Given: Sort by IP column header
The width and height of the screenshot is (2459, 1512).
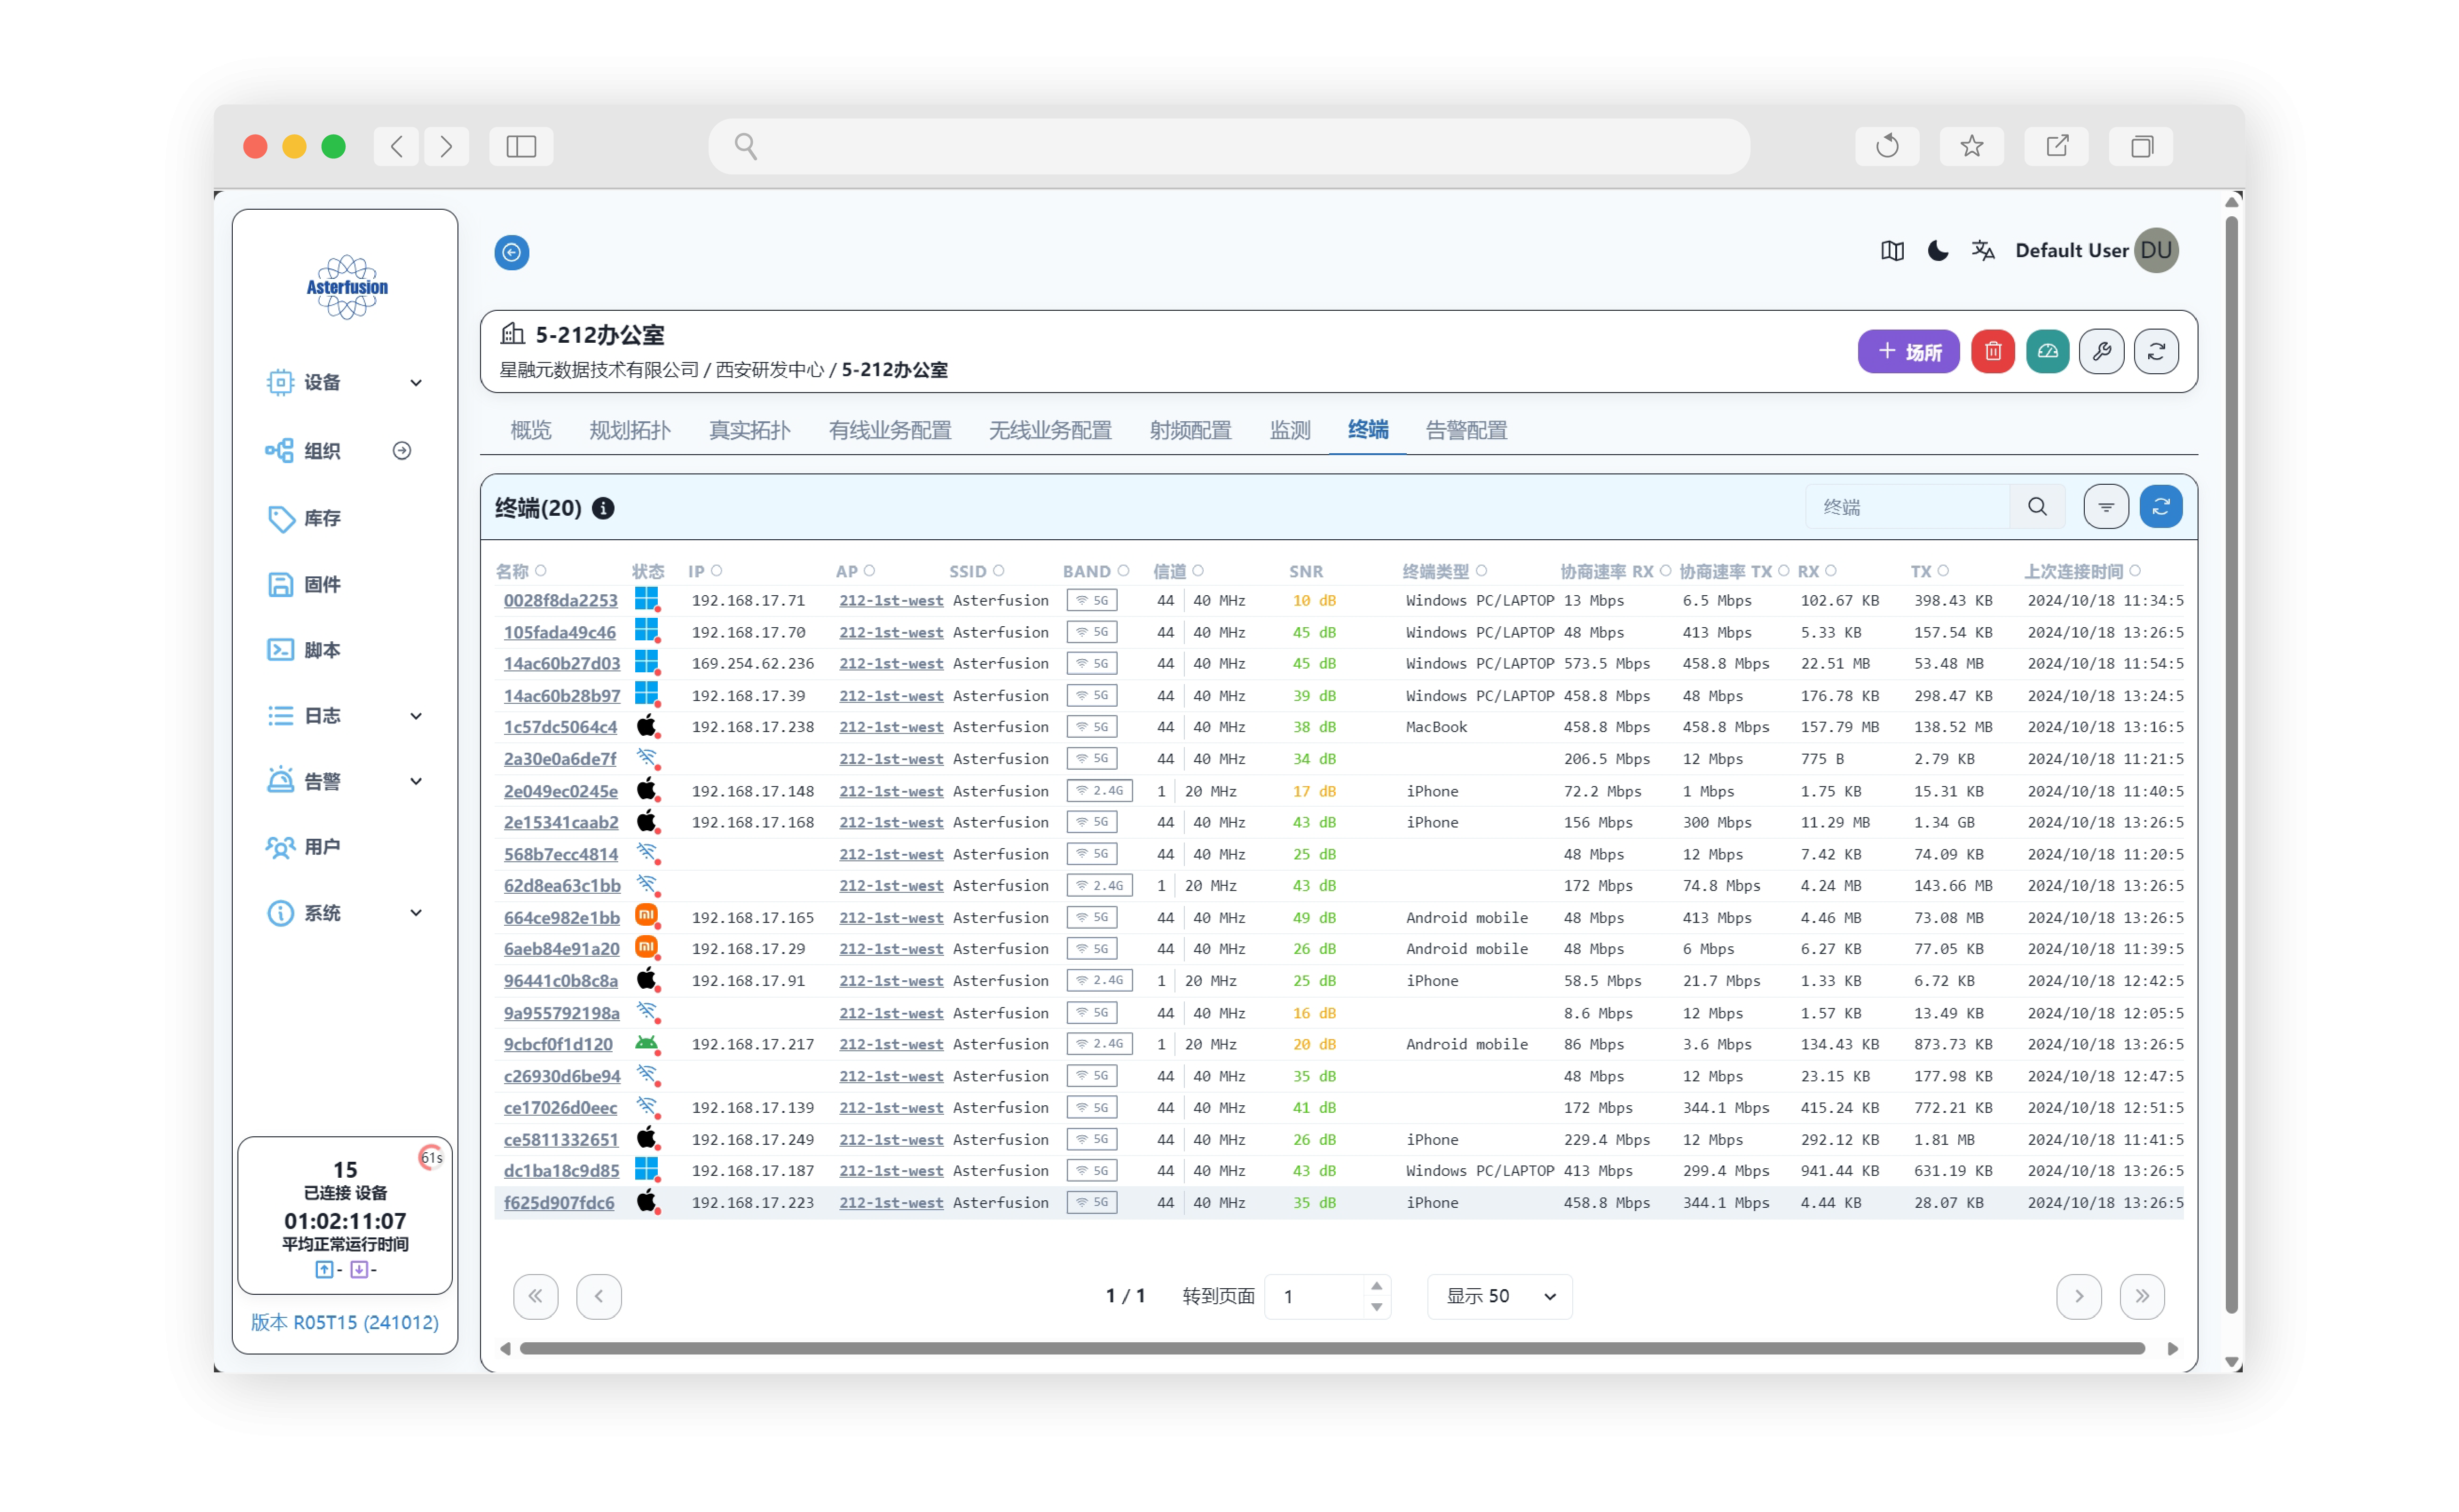Looking at the screenshot, I should [x=704, y=571].
